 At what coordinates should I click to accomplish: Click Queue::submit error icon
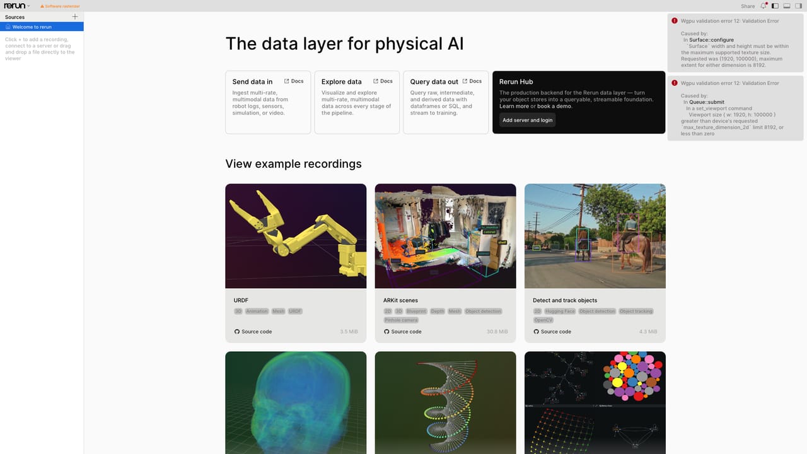point(675,83)
